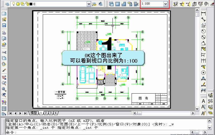Jump to first layout tab button
Screen dimensions: 215x135
[10, 113]
